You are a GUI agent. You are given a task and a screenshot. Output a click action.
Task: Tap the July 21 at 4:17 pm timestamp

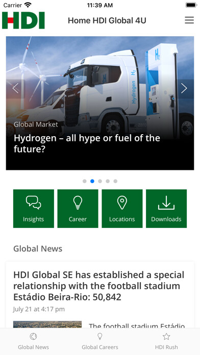(39, 309)
